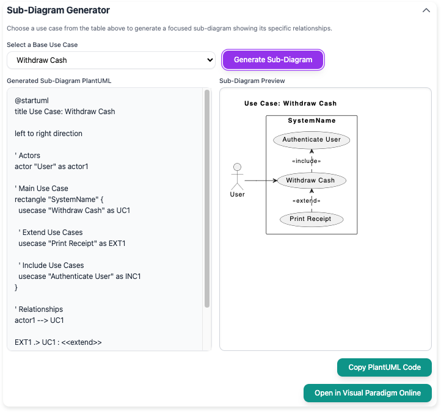Click the 'left to right direction' code line
Viewport: 441px width, 412px height.
point(48,134)
